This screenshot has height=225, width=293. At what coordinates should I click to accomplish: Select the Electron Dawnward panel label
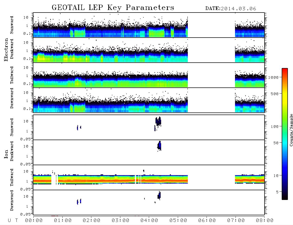point(12,98)
